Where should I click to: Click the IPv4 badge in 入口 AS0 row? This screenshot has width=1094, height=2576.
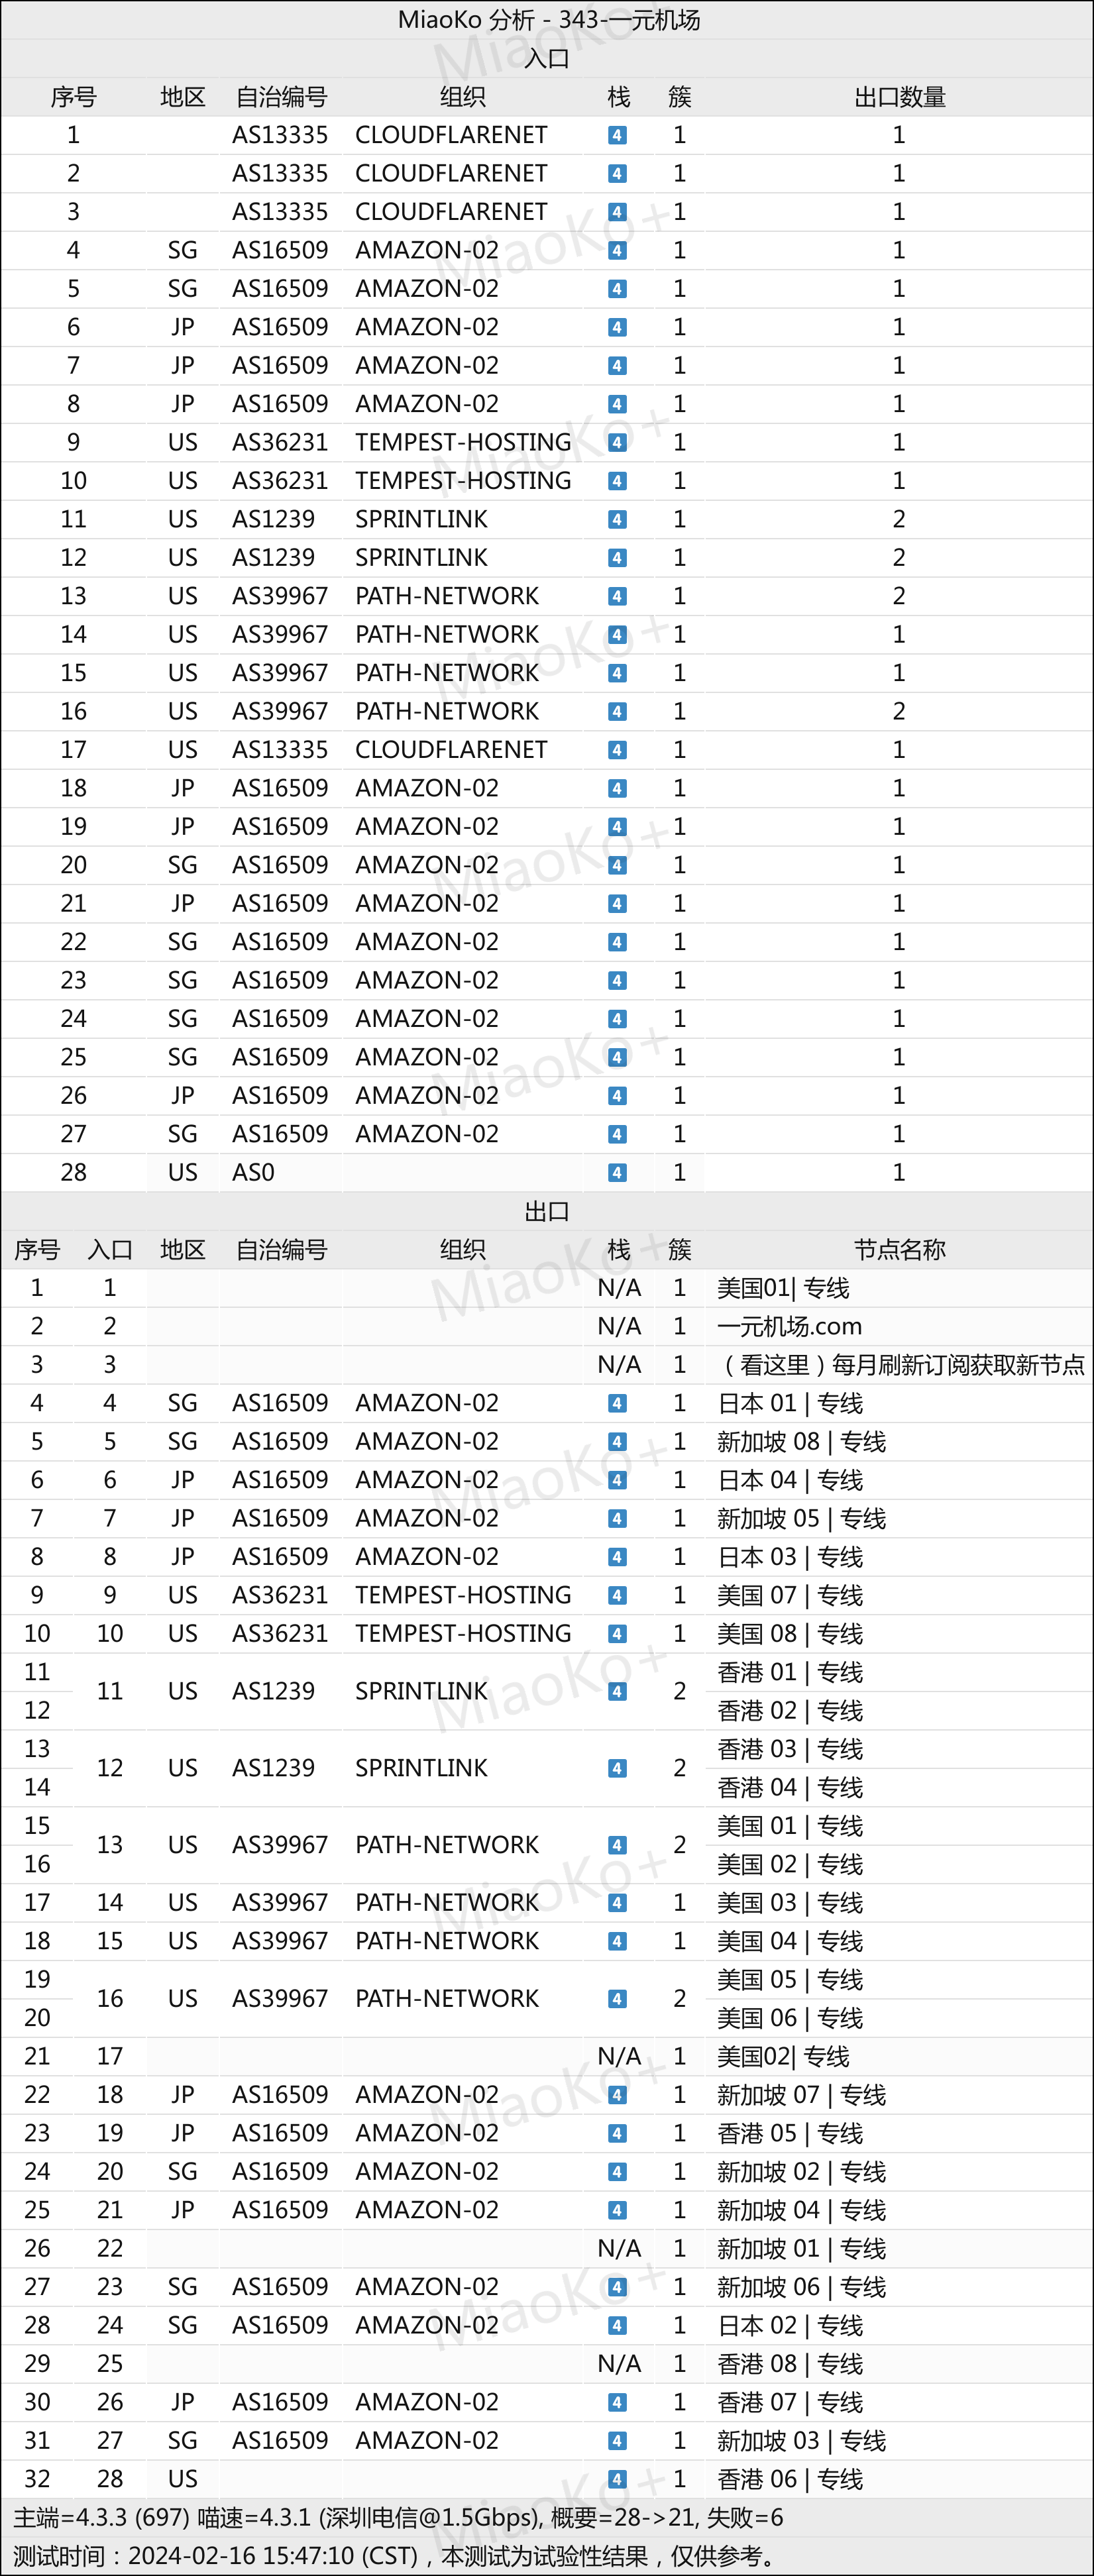[618, 1173]
